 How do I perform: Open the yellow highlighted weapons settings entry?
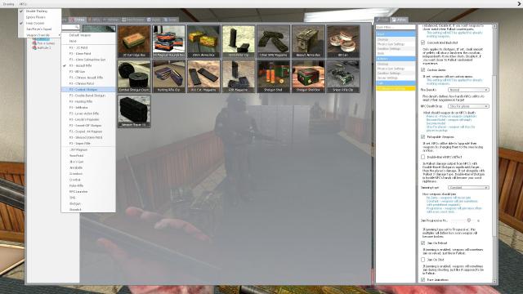396,89
